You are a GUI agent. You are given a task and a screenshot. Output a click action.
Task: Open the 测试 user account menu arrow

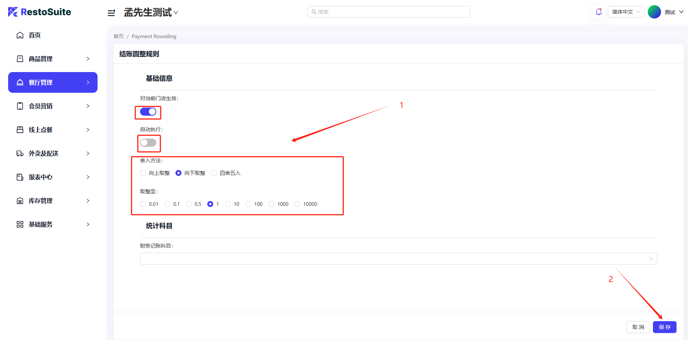click(x=681, y=12)
